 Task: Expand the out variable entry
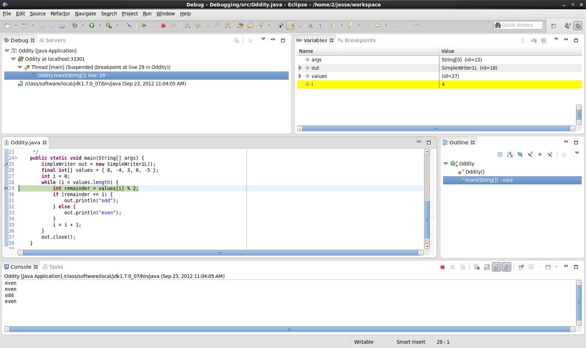coord(300,68)
